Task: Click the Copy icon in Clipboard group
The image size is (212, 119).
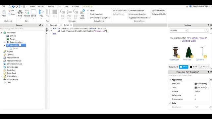Action: (9, 14)
